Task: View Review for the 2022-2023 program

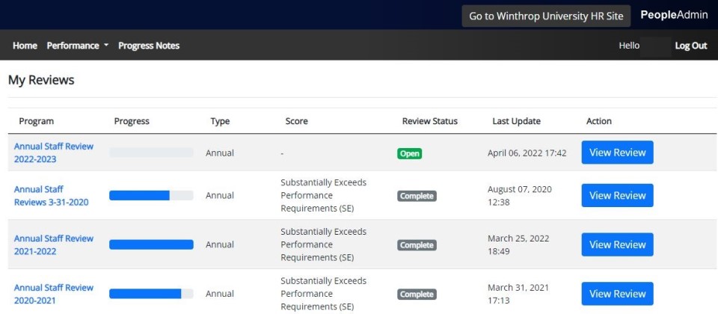Action: [x=617, y=153]
